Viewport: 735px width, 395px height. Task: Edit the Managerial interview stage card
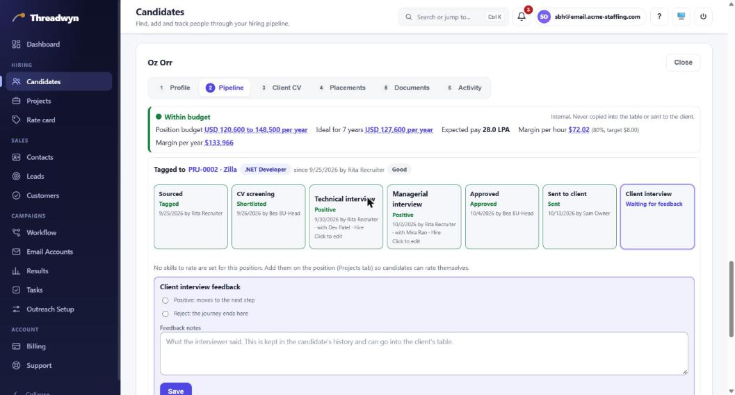coord(423,216)
